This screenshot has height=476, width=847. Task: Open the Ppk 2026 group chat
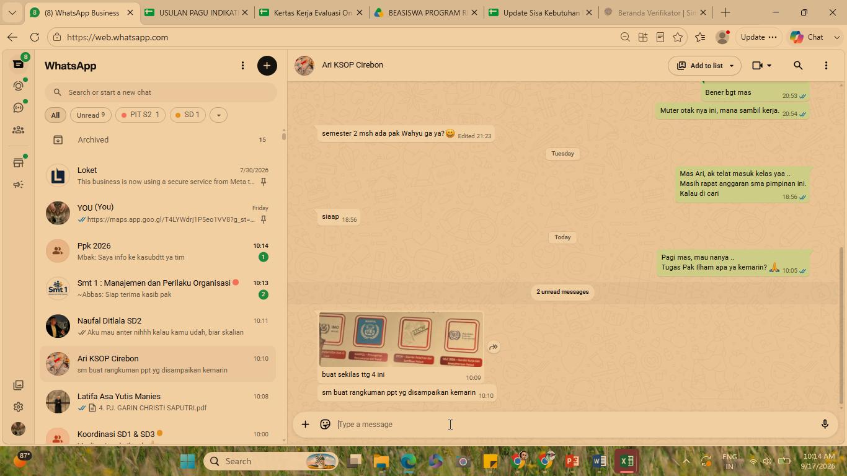pyautogui.click(x=160, y=251)
